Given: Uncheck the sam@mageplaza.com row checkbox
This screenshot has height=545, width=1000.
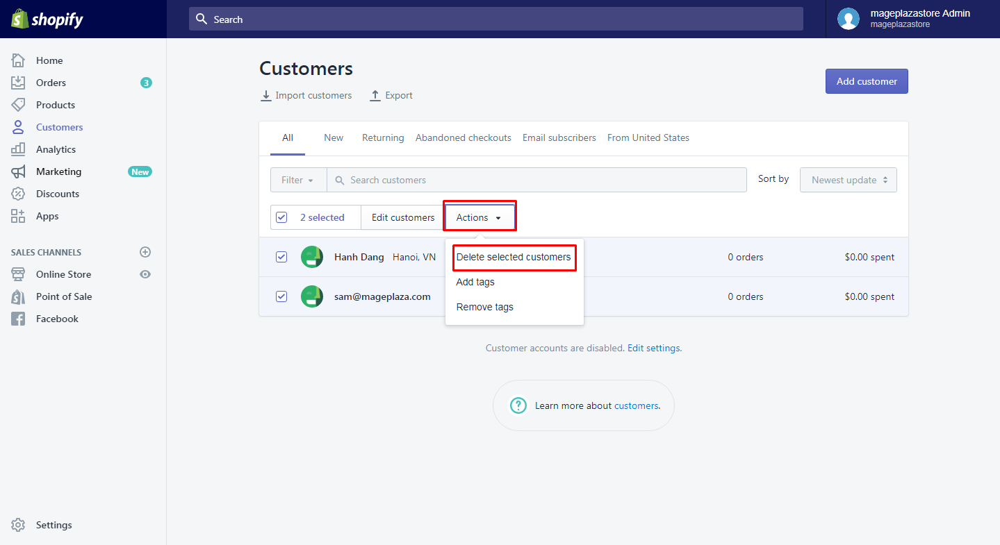Looking at the screenshot, I should click(x=281, y=296).
